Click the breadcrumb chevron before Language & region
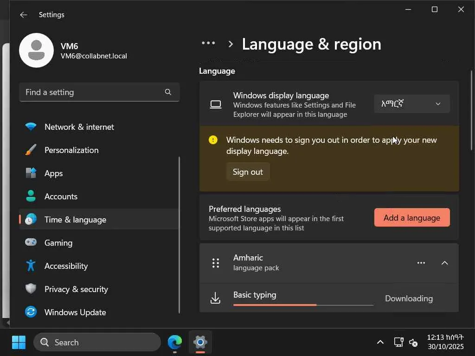This screenshot has width=475, height=356. [x=231, y=44]
